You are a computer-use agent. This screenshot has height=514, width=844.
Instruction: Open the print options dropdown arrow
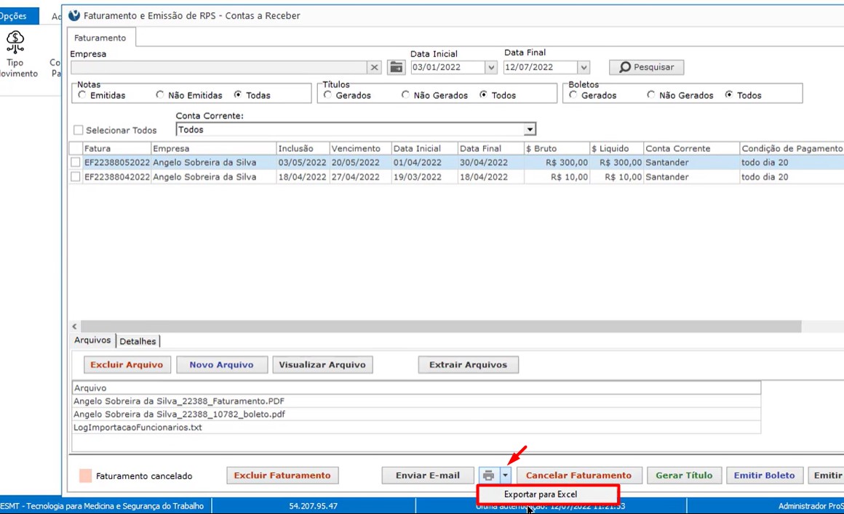click(x=506, y=475)
